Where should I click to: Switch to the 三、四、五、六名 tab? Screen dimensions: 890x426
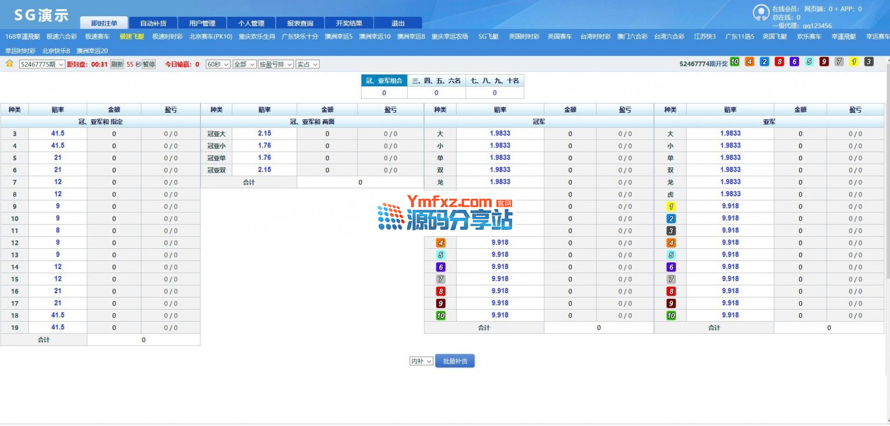[x=436, y=81]
